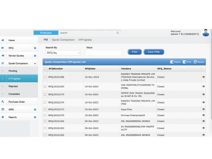Screen dimensions: 212x159
Task: Click the Purchase Order gavel icon
Action: (3, 102)
